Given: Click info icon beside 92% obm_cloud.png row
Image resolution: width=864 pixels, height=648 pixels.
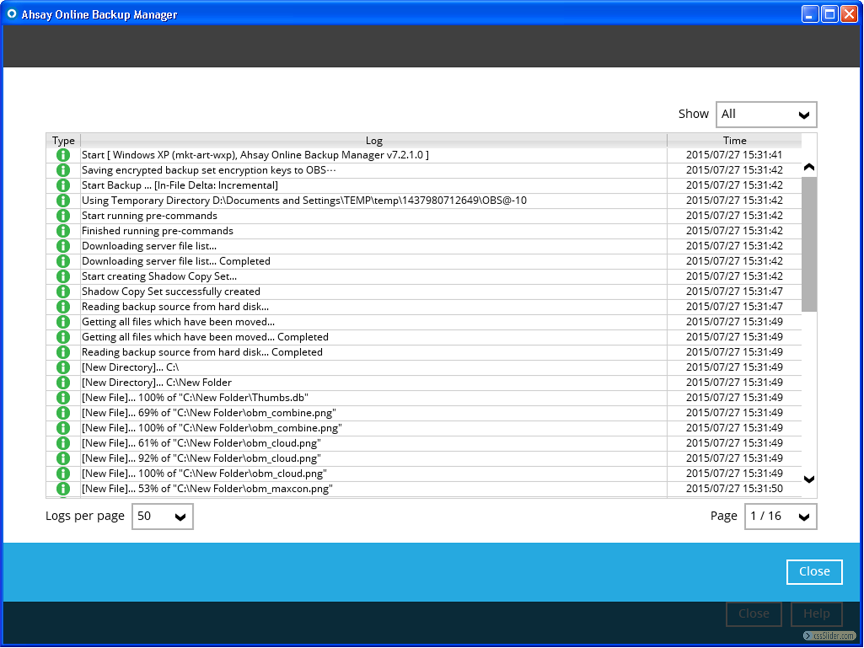Looking at the screenshot, I should [x=63, y=458].
